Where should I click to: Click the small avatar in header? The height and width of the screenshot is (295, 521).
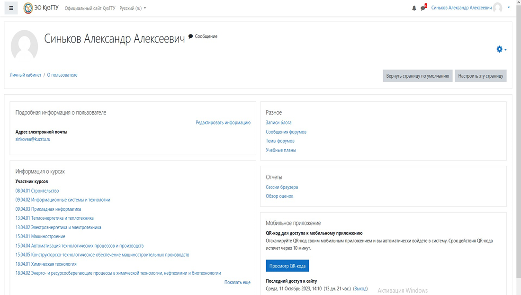497,8
